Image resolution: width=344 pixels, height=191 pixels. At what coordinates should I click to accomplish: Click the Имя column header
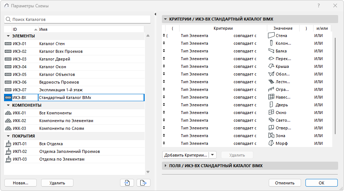(91, 29)
